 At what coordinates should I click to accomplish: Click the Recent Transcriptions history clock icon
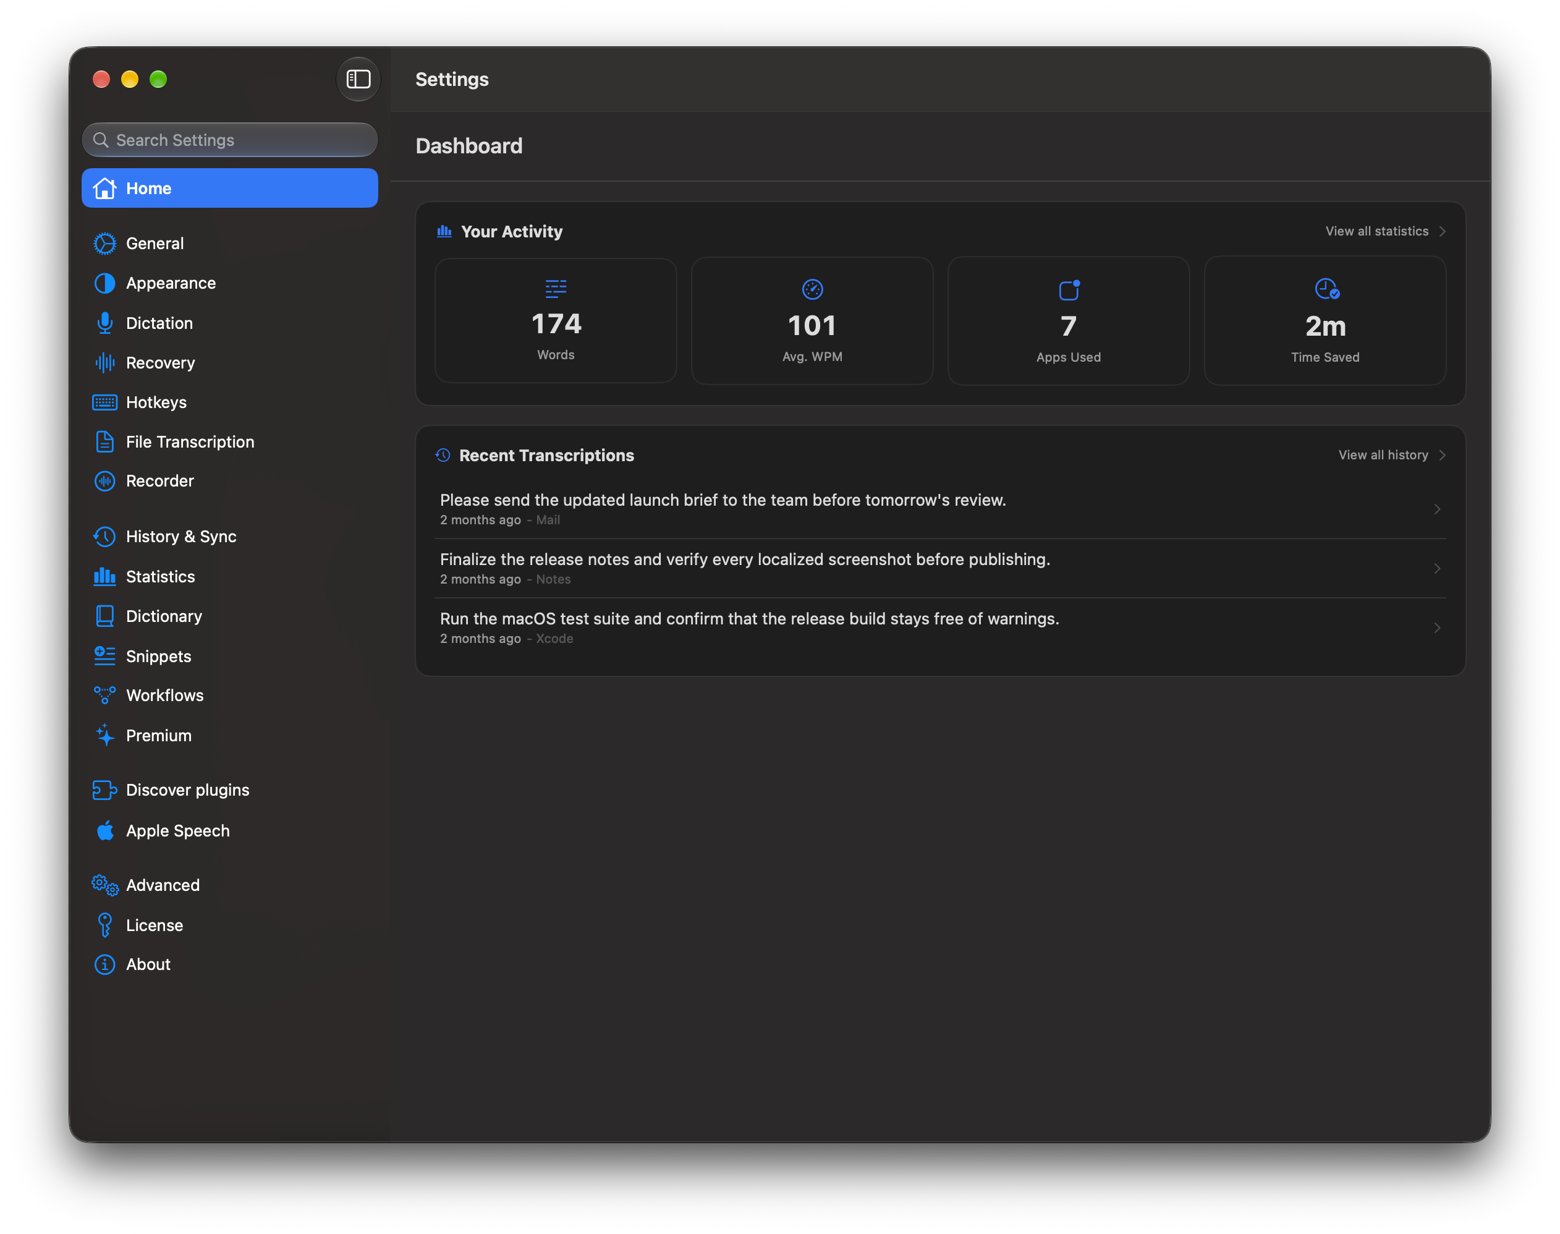(443, 455)
